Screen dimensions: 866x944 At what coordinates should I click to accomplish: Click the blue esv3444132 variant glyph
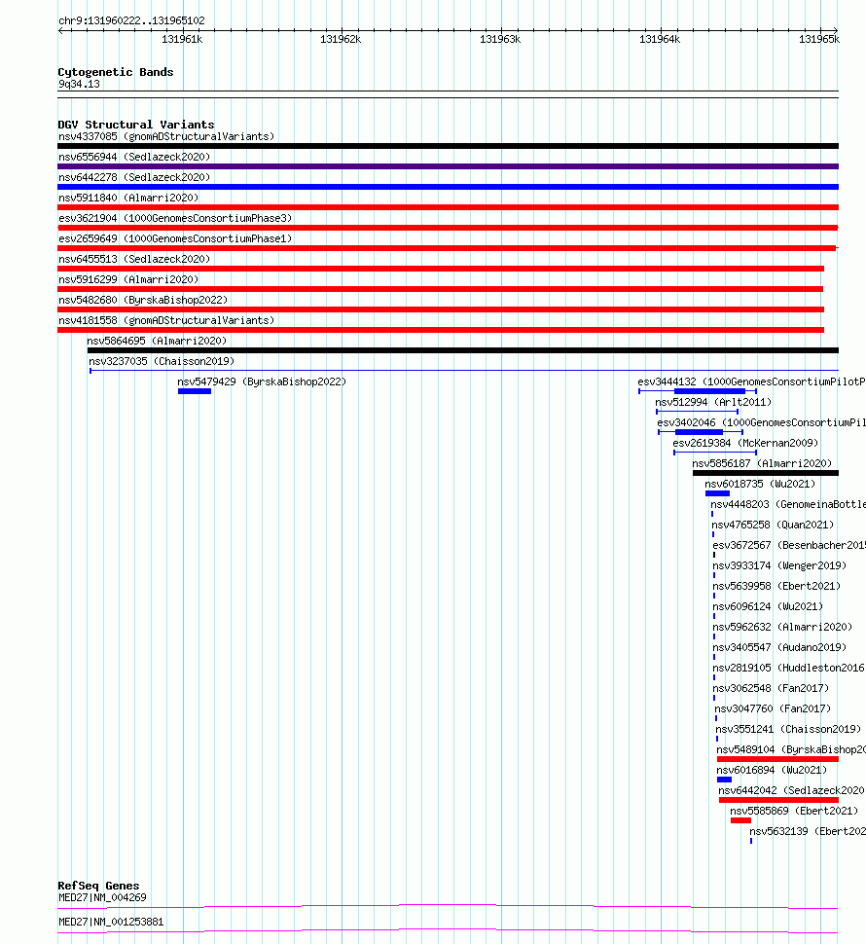tap(698, 391)
